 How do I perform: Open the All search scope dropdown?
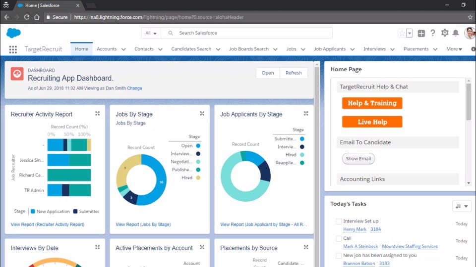151,33
